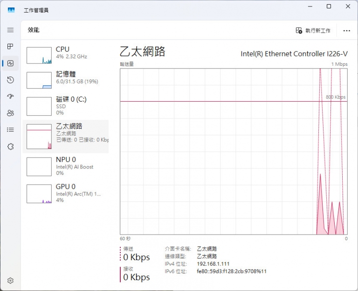Click the 效能 page heading
Viewport: 358px width, 291px height.
(x=34, y=30)
